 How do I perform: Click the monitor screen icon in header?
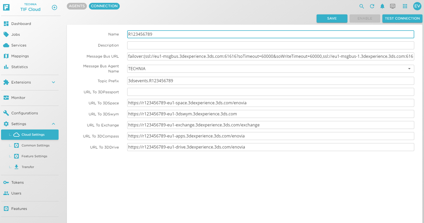pyautogui.click(x=392, y=6)
